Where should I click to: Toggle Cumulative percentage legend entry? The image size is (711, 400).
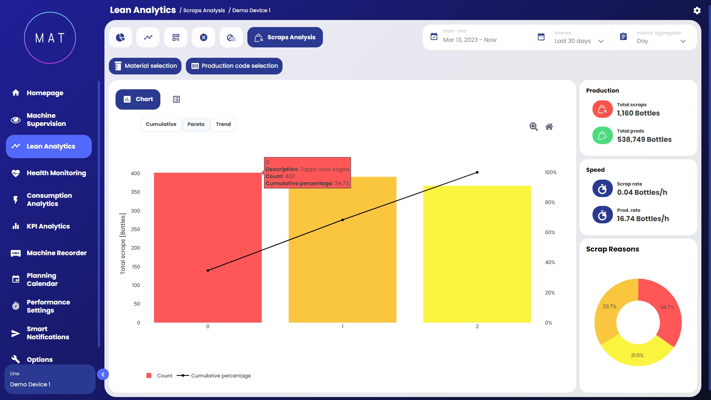(x=215, y=376)
